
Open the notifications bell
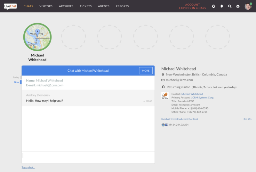[x=221, y=6]
